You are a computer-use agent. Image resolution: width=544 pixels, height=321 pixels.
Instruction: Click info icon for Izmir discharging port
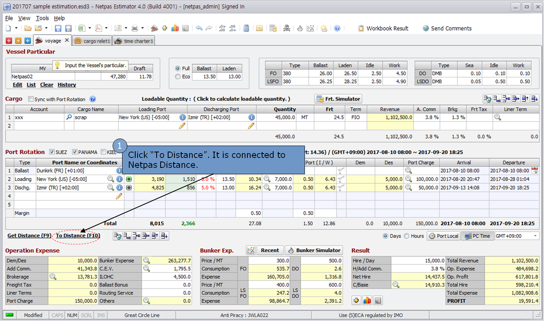click(x=251, y=117)
